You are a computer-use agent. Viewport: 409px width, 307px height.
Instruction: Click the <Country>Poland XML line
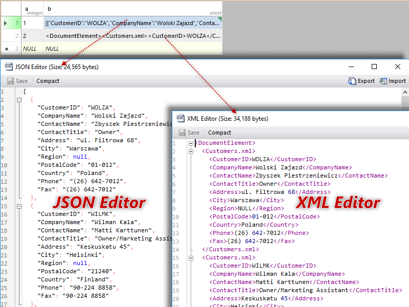254,225
